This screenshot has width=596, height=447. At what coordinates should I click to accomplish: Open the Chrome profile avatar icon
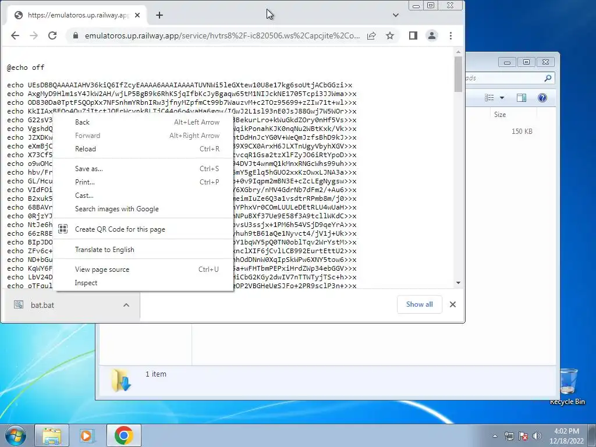tap(432, 36)
